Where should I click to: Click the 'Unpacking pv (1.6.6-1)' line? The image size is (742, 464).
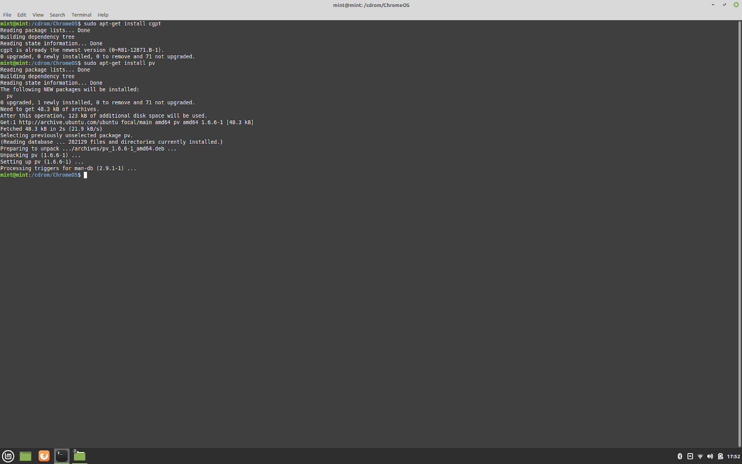[x=40, y=155]
